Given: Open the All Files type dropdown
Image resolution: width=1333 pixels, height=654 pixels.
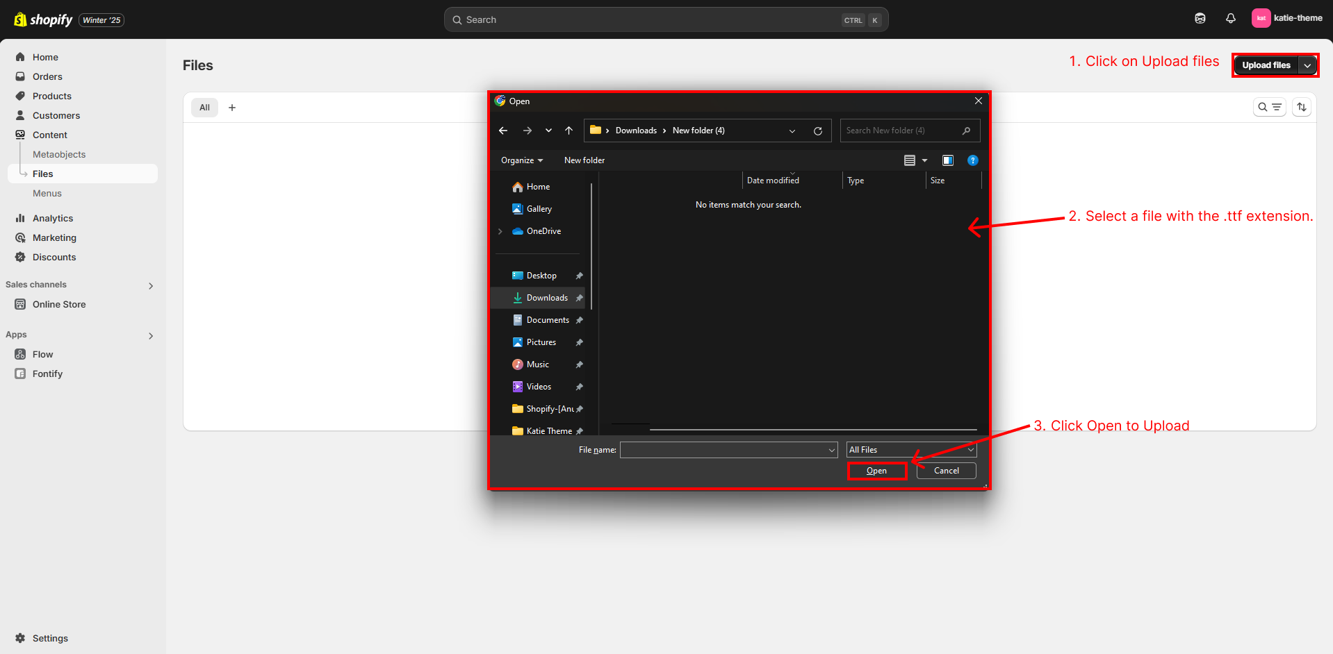Looking at the screenshot, I should pos(910,450).
